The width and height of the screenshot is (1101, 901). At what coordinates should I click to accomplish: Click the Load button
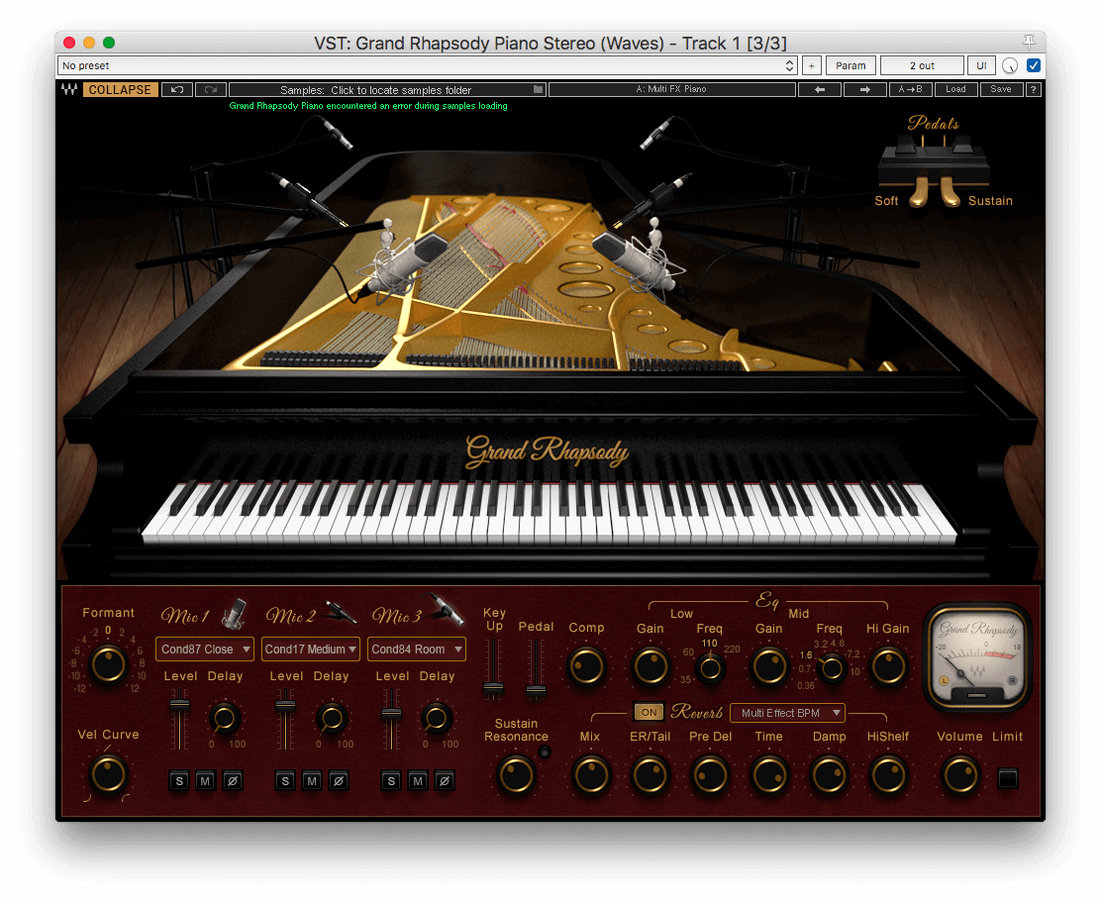[955, 89]
